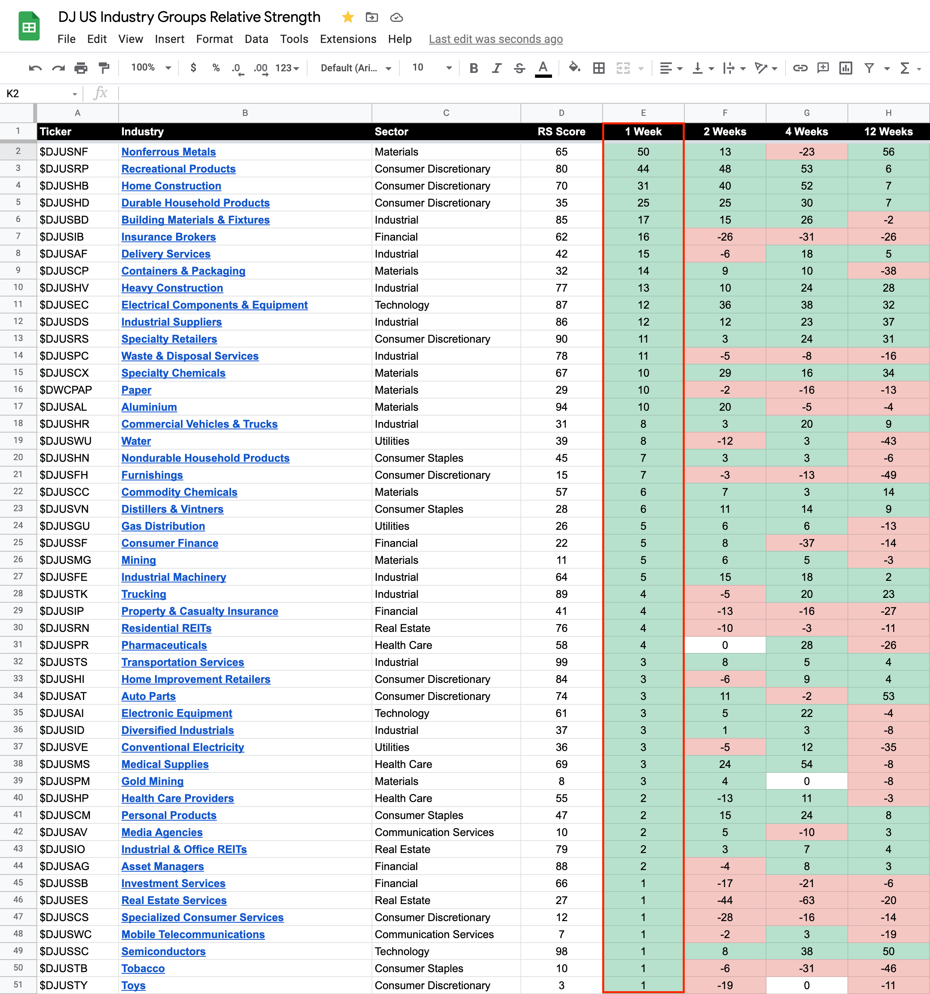The width and height of the screenshot is (930, 994).
Task: Select the paint format tool
Action: 104,68
